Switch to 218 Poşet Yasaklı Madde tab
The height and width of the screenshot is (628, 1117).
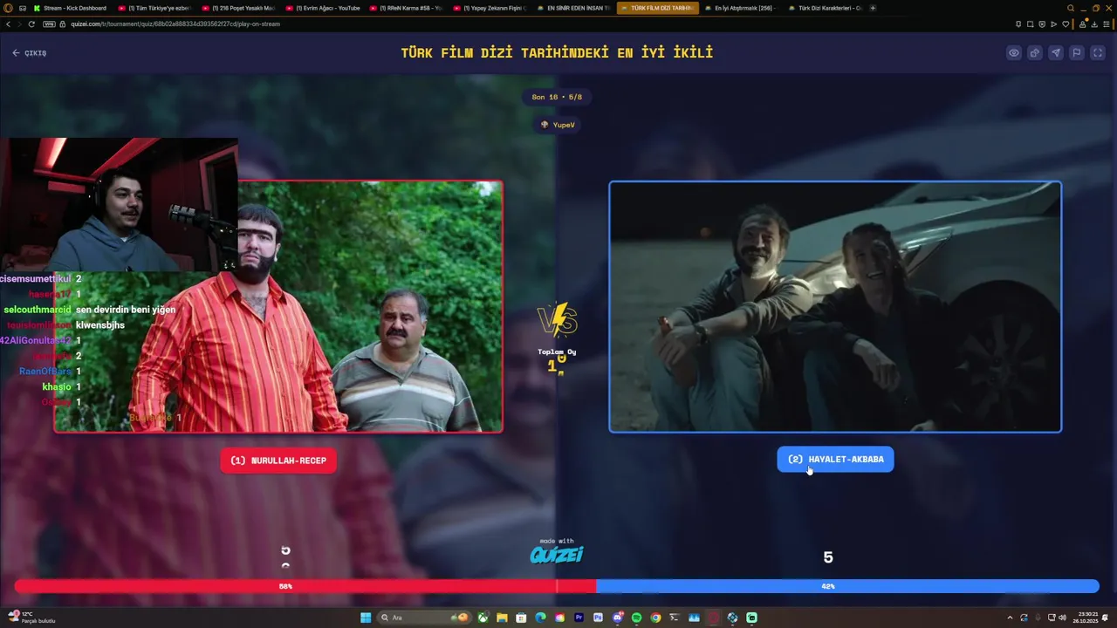point(238,8)
